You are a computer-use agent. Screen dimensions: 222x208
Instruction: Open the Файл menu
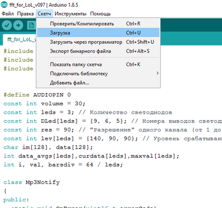click(8, 14)
